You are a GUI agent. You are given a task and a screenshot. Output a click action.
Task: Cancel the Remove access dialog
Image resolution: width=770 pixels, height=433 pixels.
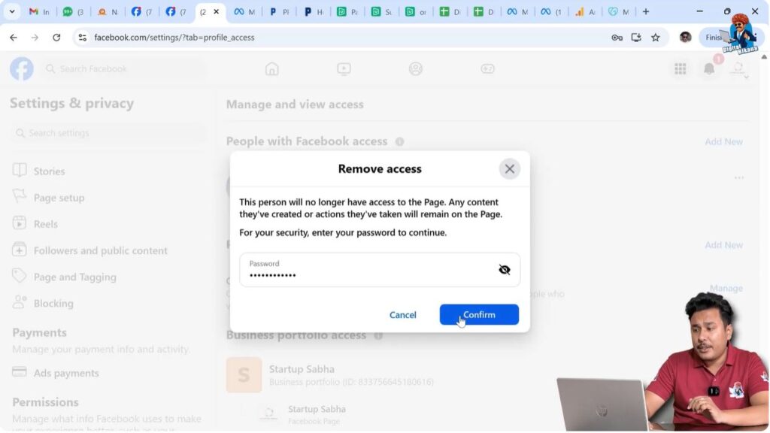click(403, 315)
